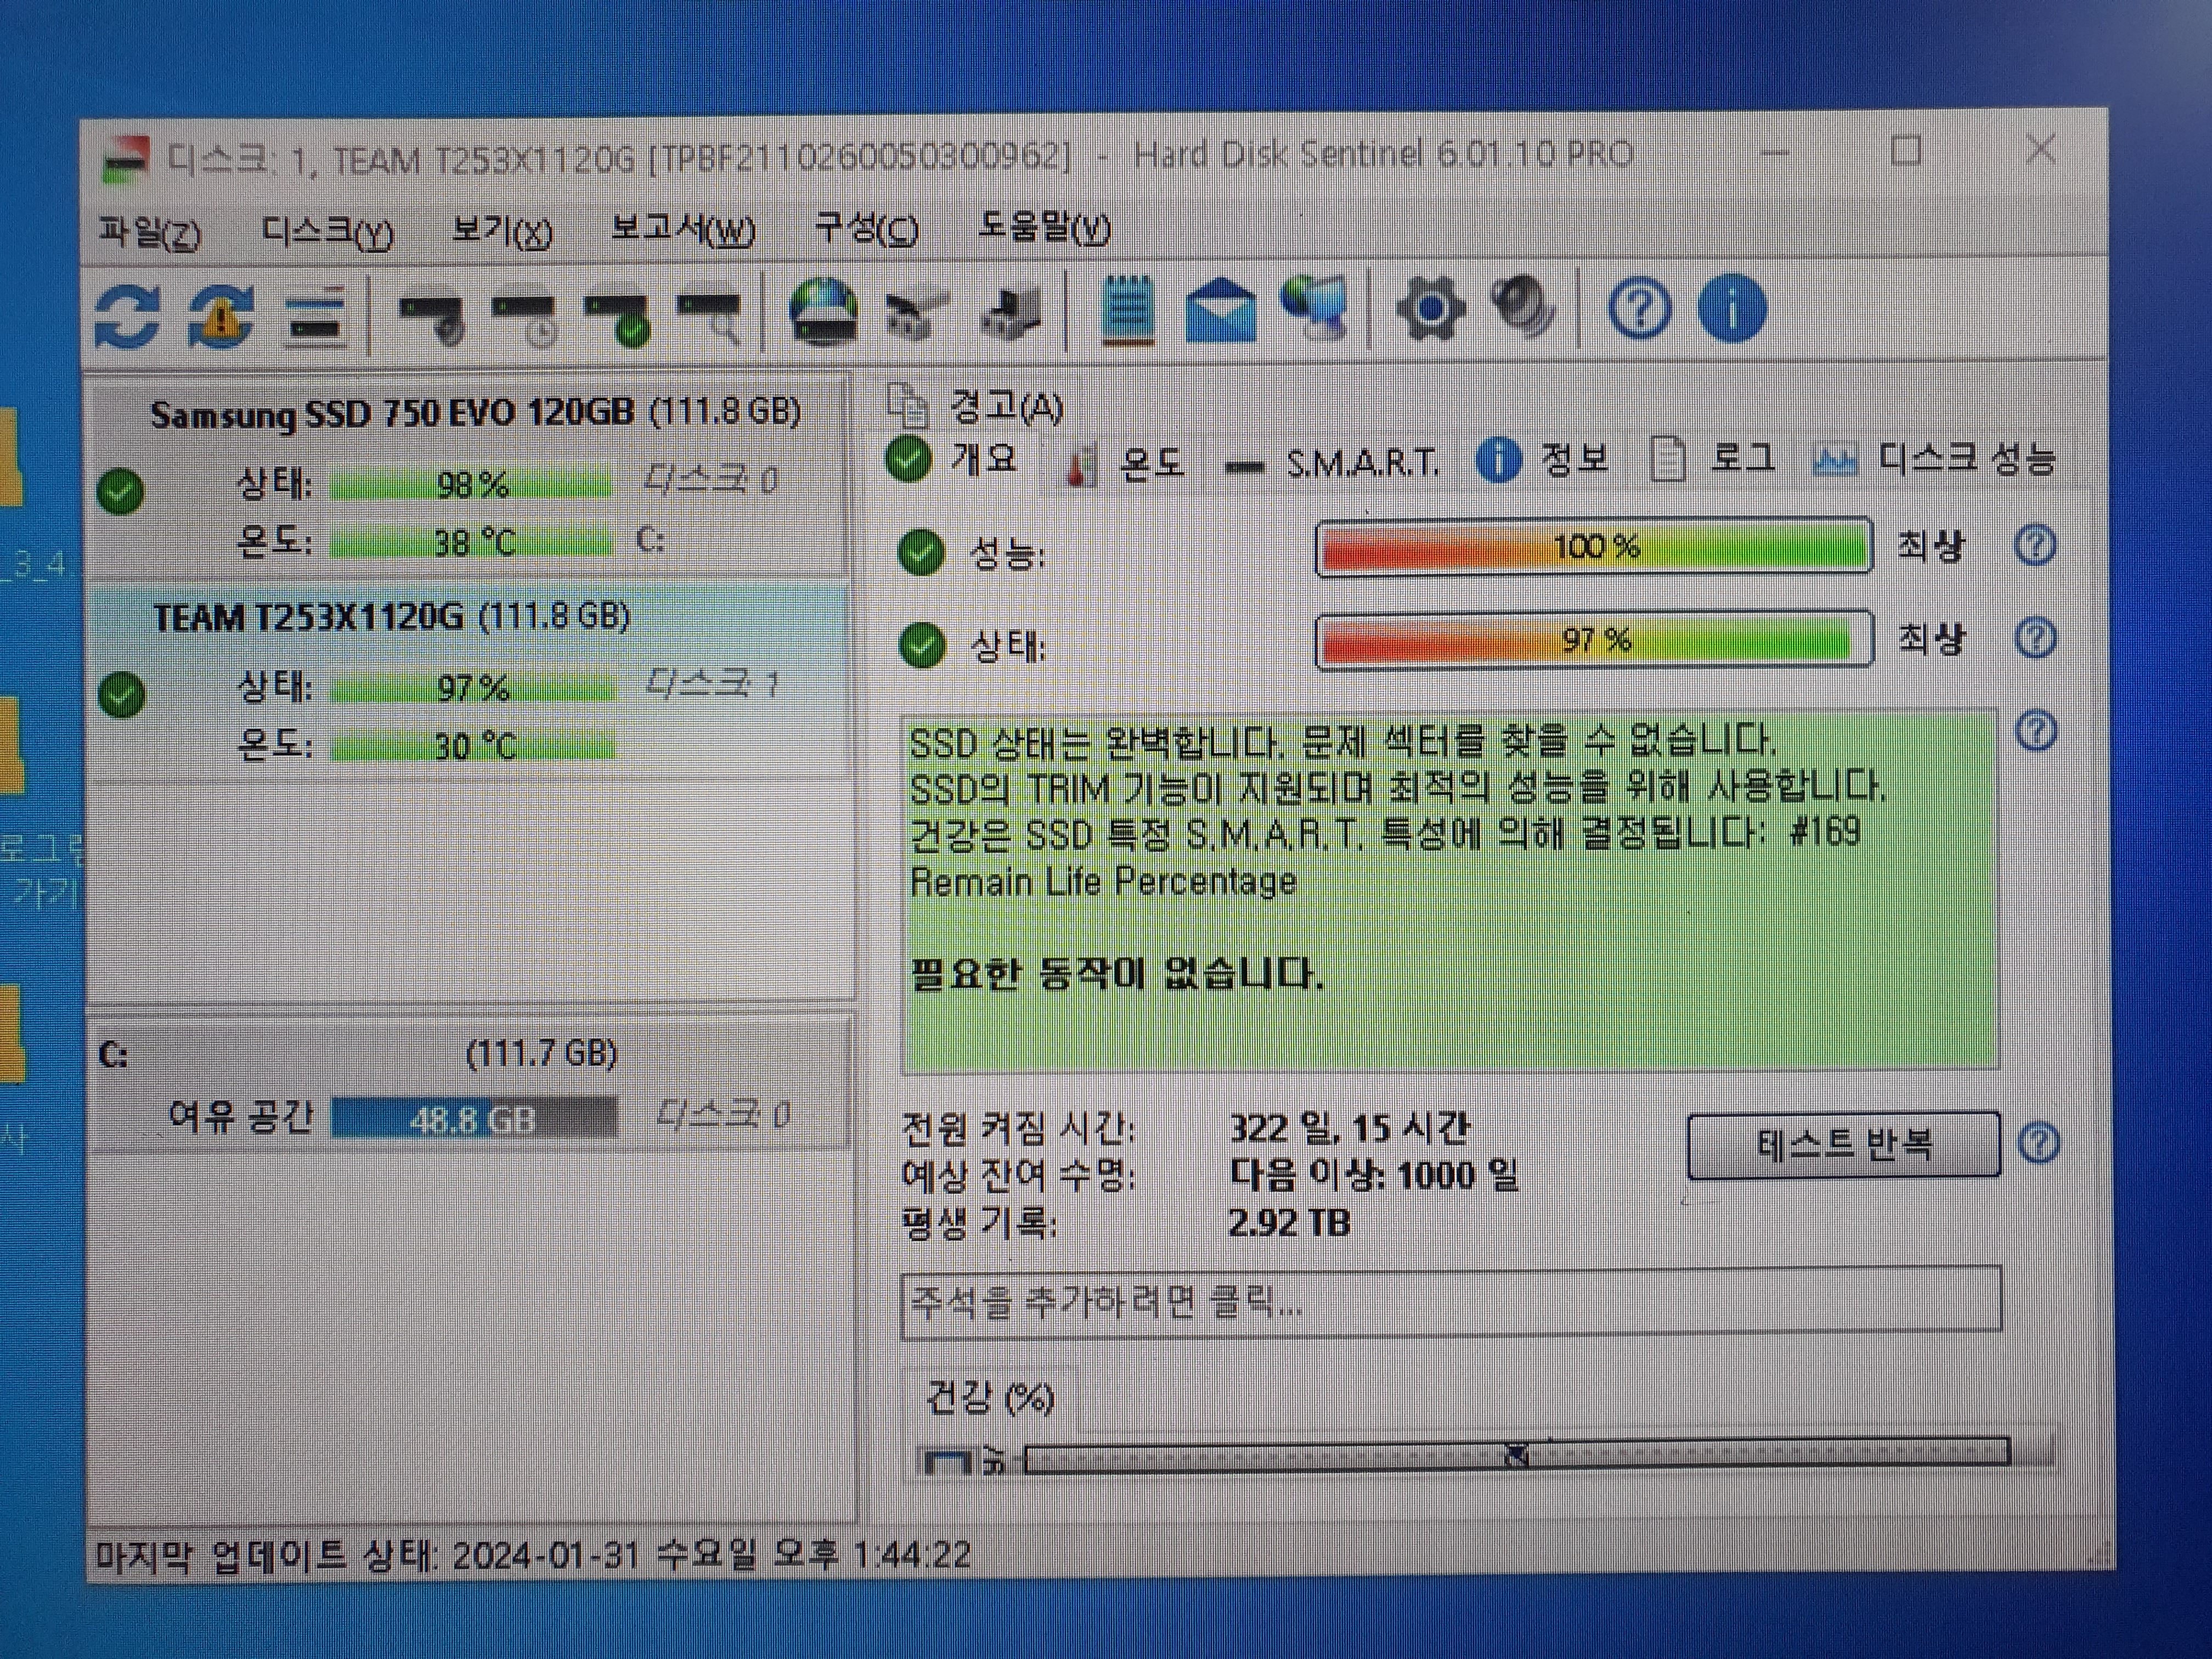Switch to the 개요 overview tab
The height and width of the screenshot is (1659, 2212).
pos(952,460)
